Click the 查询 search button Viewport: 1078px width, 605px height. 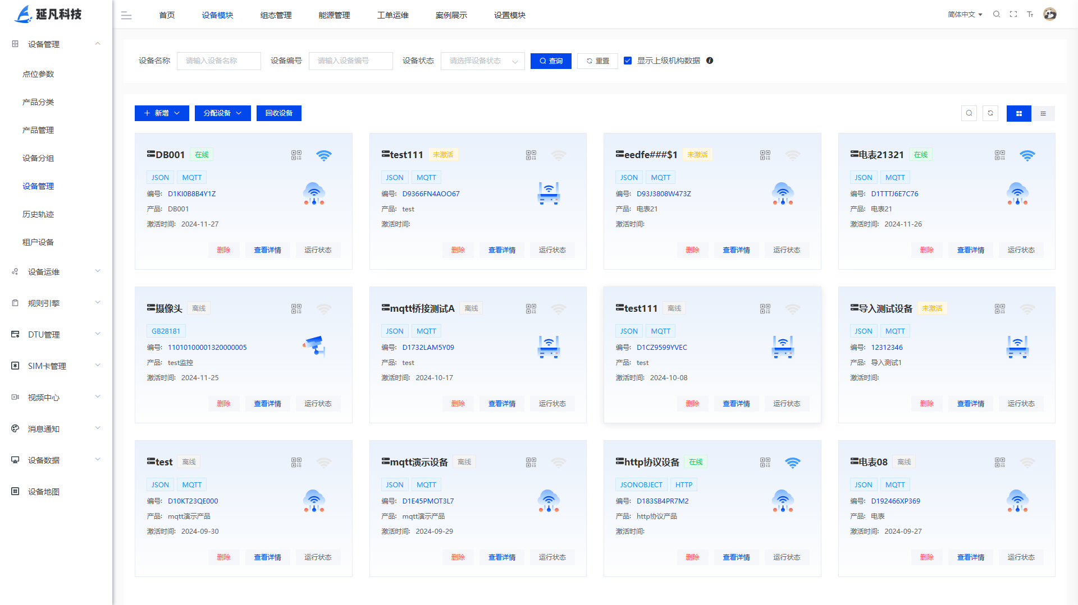click(x=551, y=61)
